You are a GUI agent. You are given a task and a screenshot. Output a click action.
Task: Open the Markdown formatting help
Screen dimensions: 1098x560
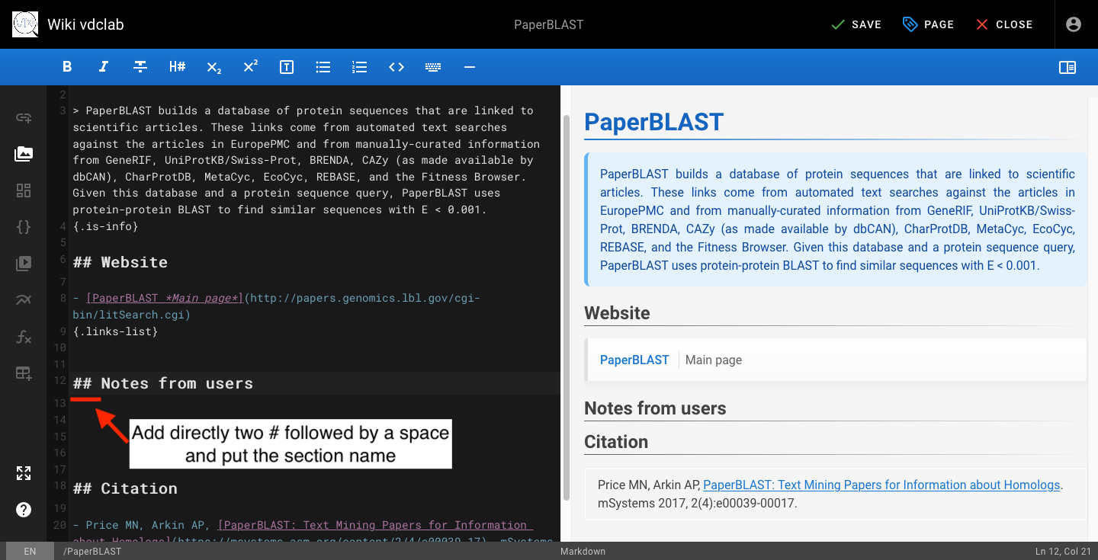tap(24, 510)
